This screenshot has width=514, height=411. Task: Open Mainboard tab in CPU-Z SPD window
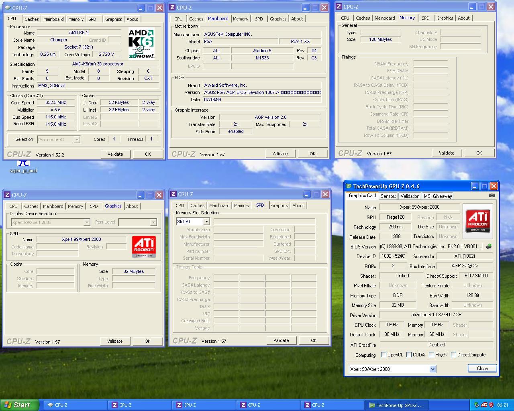point(219,205)
